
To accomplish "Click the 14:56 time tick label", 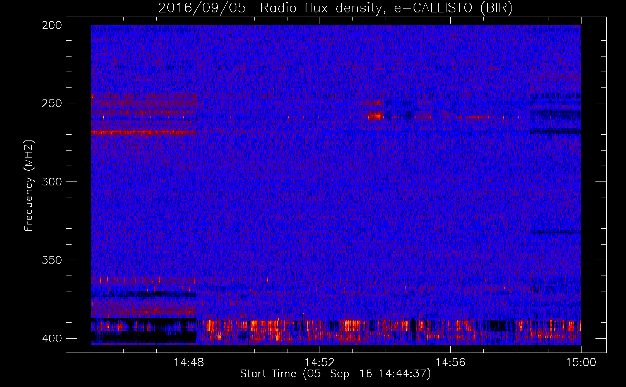I will pos(450,362).
